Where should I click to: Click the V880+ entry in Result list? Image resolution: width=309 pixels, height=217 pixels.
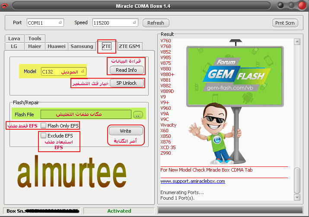pyautogui.click(x=167, y=74)
